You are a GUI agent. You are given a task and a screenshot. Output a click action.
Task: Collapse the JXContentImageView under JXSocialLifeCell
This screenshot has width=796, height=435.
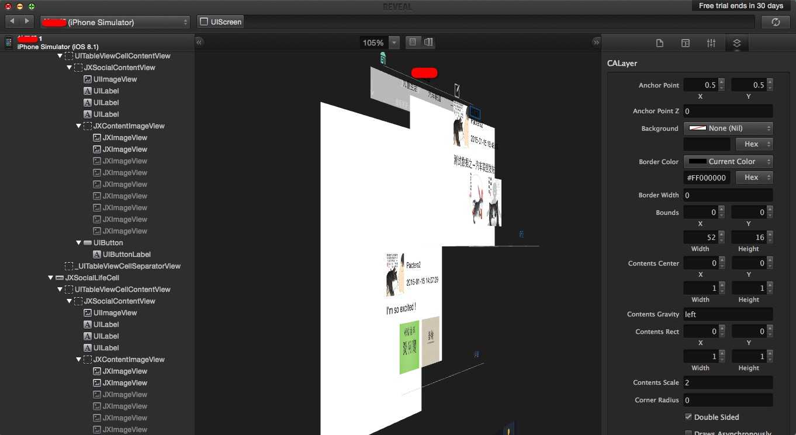pyautogui.click(x=79, y=360)
